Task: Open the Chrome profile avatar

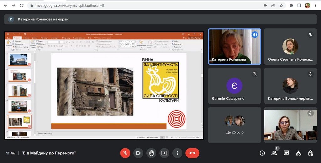Action: [x=307, y=5]
